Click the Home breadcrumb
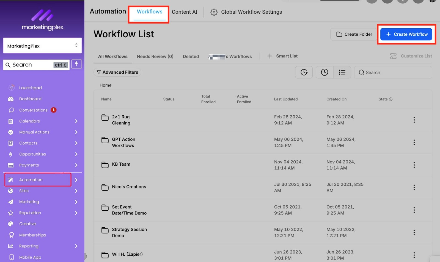The height and width of the screenshot is (262, 440). [x=105, y=85]
